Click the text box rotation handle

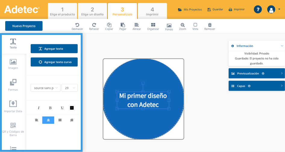point(143,83)
